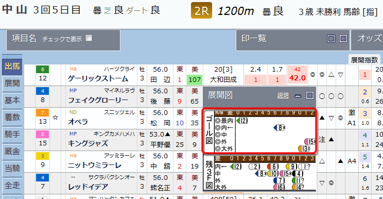The width and height of the screenshot is (383, 199).
Task: Click horse marker 8* in goal diagram
Action: 280,127
